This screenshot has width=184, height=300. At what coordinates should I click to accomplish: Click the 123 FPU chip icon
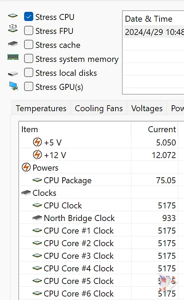click(13, 28)
